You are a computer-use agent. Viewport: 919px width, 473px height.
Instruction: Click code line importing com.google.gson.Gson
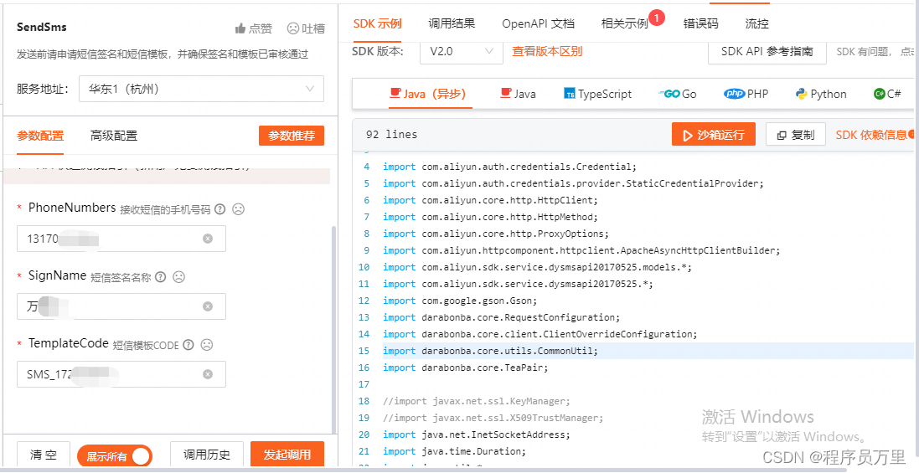(x=460, y=301)
